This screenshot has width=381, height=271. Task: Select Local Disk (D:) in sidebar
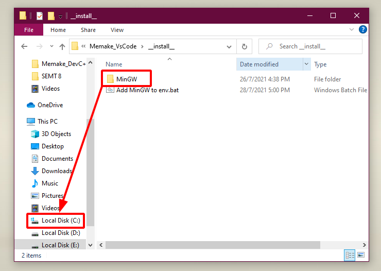pyautogui.click(x=56, y=233)
